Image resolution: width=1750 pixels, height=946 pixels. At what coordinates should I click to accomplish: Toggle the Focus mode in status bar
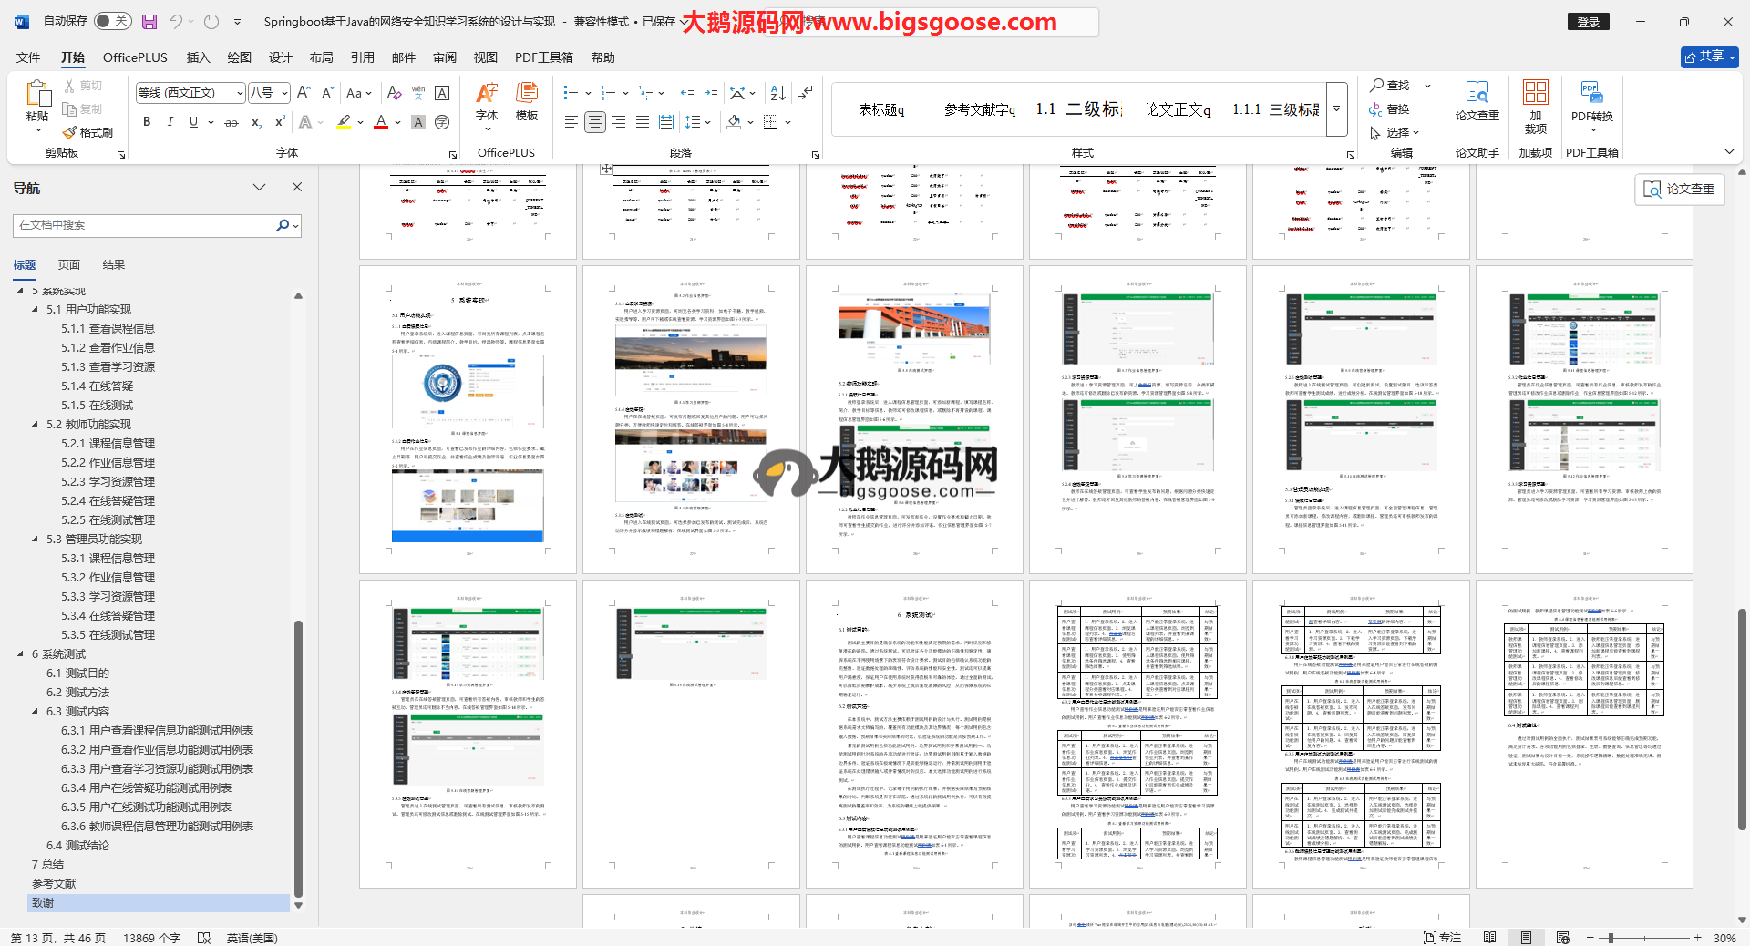click(1442, 937)
